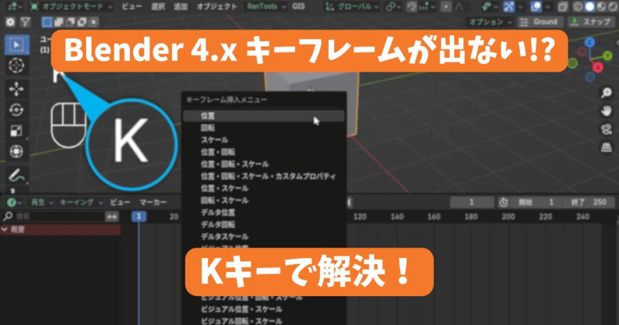Screen dimensions: 619x325
Task: Toggle preview range clock icon
Action: pos(504,202)
